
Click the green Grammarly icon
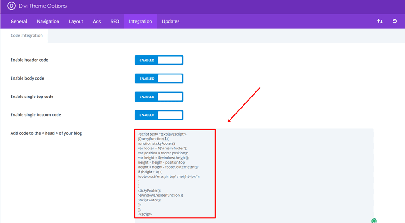point(374,221)
